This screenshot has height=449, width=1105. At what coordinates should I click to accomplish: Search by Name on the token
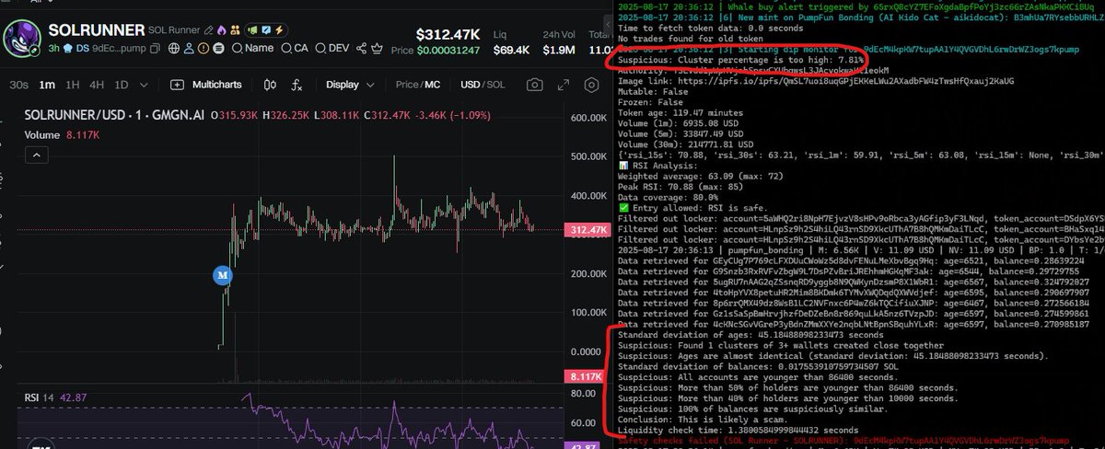click(252, 48)
